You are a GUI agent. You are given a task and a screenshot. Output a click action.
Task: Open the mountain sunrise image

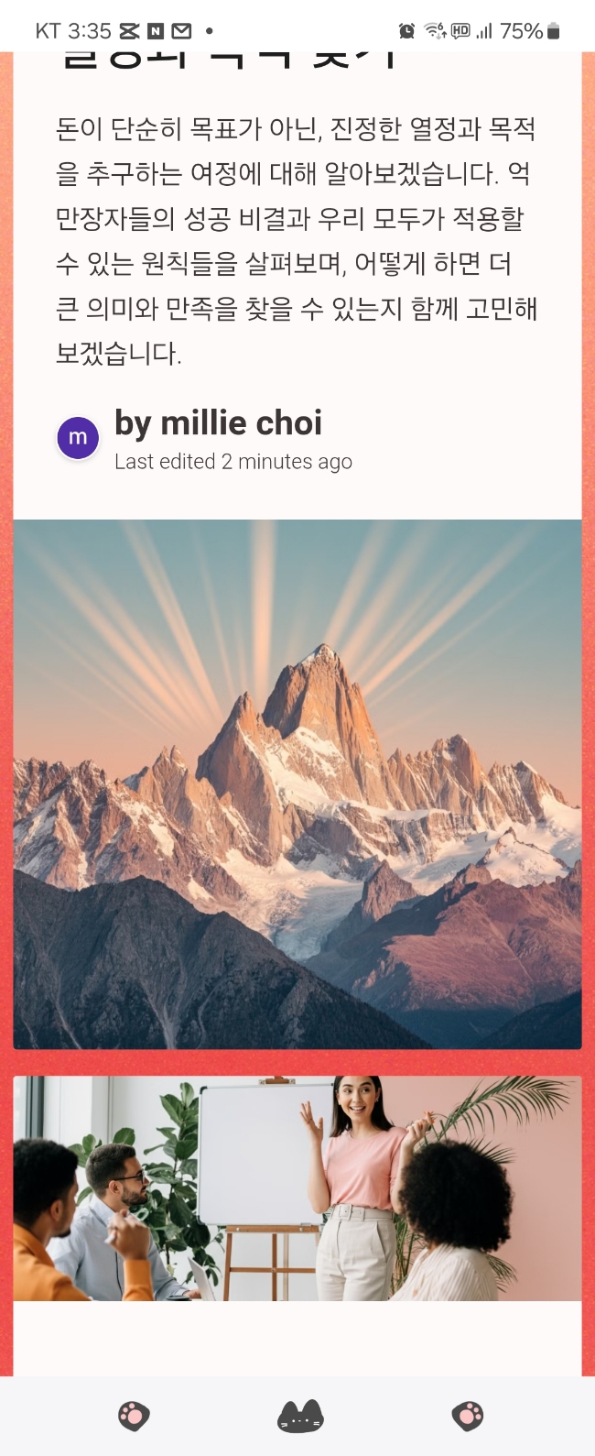tap(297, 784)
